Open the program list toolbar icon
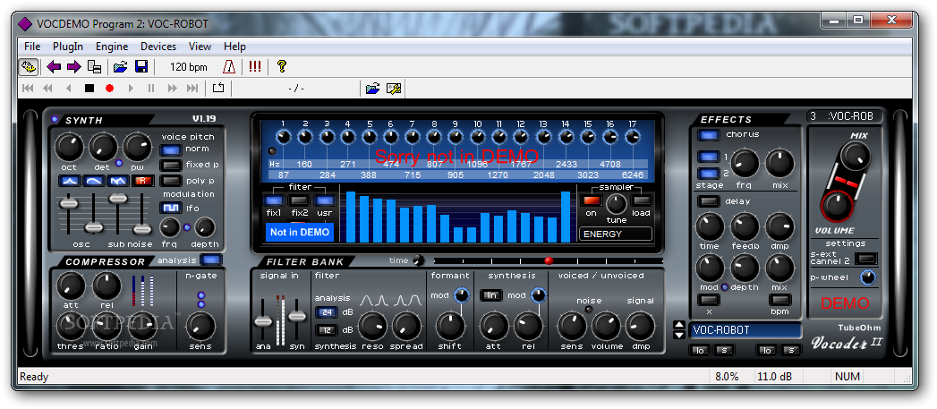Viewport: 937px width, 409px height. 94,66
